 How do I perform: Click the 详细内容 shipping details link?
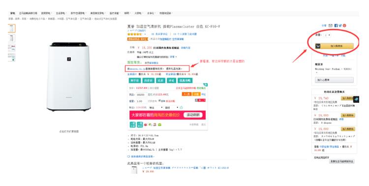click(185, 48)
